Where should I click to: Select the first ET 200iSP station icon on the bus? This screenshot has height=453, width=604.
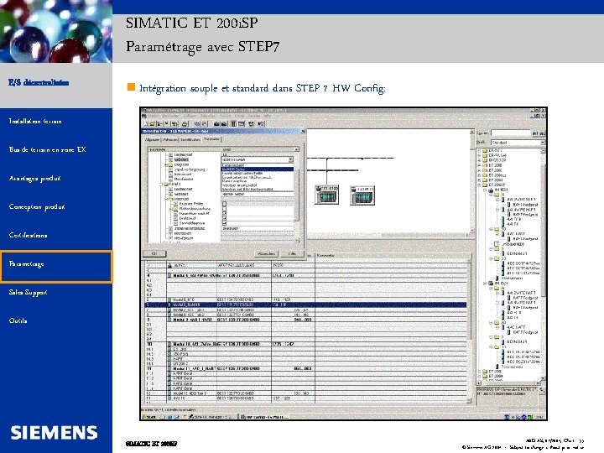(x=326, y=195)
